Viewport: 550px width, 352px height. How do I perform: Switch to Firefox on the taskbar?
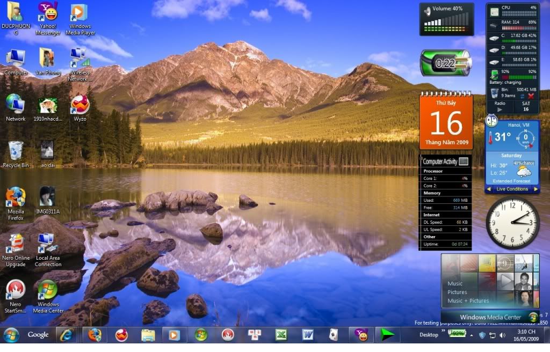(x=95, y=335)
